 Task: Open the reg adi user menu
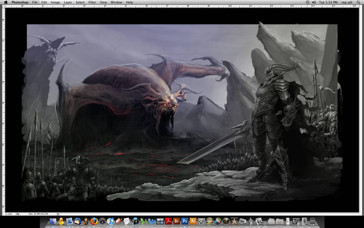click(347, 2)
